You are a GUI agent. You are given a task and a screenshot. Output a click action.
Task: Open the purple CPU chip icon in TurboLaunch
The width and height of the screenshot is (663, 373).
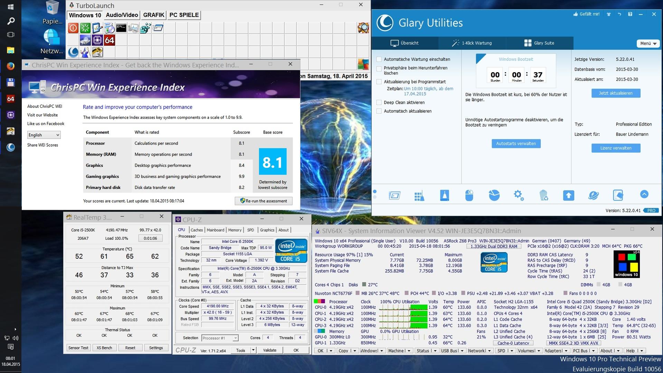pyautogui.click(x=97, y=40)
